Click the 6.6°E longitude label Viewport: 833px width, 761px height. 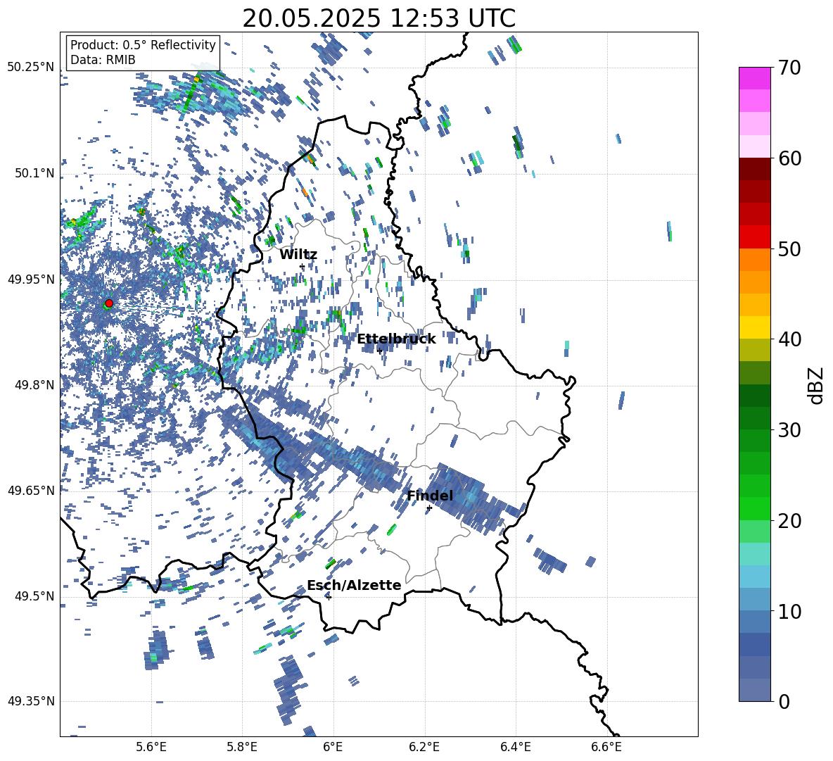(x=606, y=747)
